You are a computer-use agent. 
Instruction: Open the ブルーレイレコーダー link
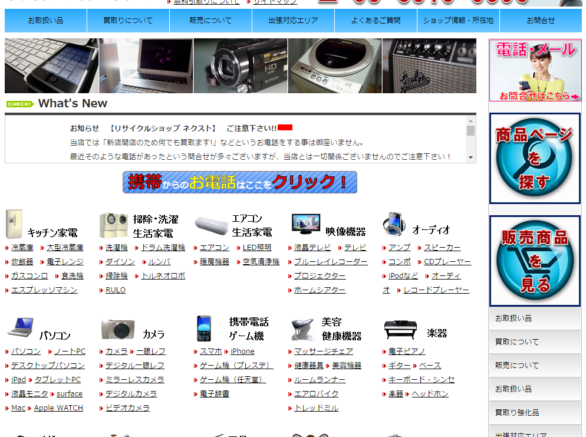pos(331,262)
